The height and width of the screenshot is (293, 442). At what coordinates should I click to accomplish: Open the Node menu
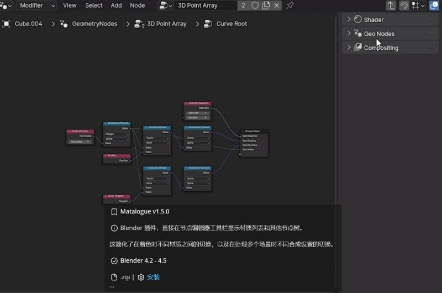coord(137,6)
